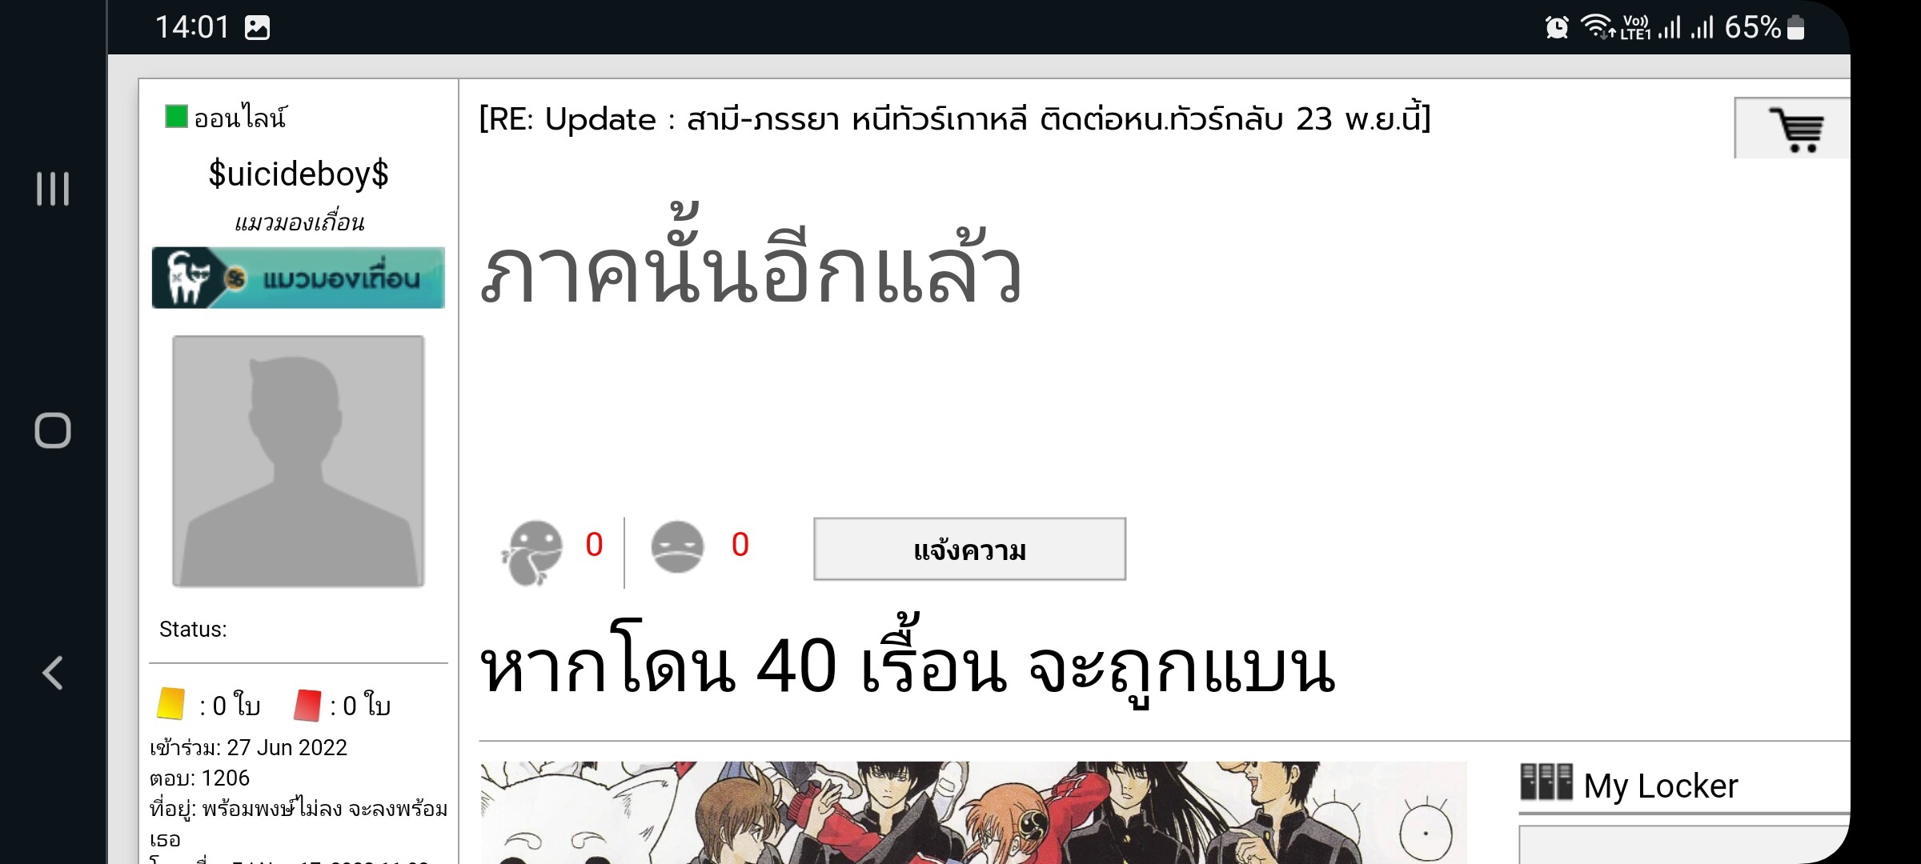Open the default user avatar picture
This screenshot has height=864, width=1921.
click(x=299, y=461)
